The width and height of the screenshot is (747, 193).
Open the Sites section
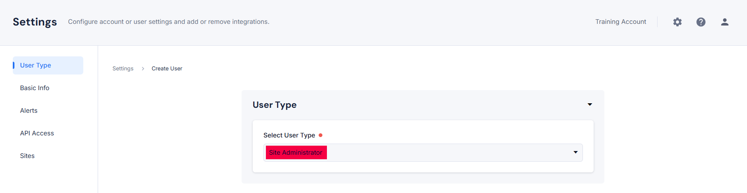coord(27,156)
